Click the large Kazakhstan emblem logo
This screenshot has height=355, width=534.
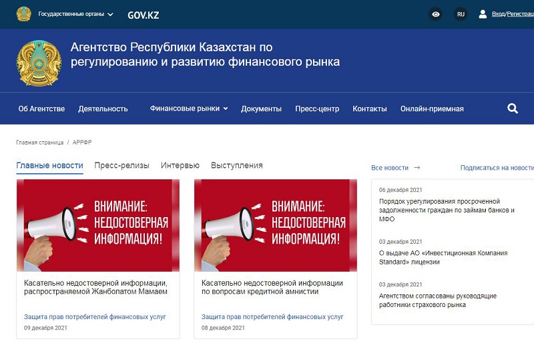(x=39, y=63)
